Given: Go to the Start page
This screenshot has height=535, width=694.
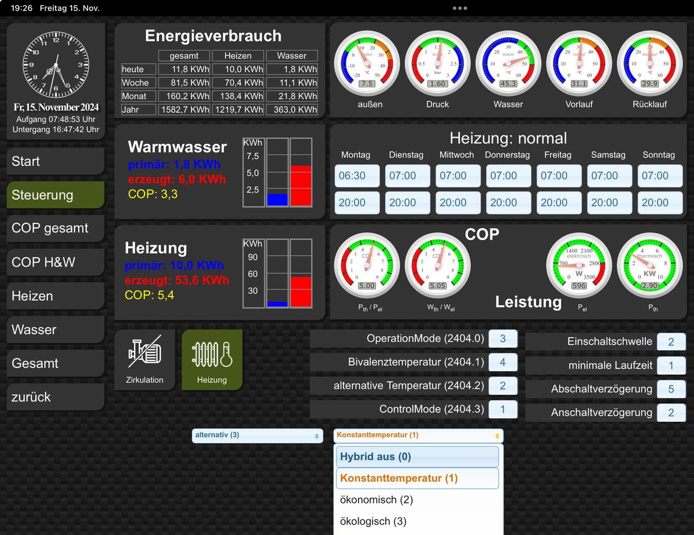Looking at the screenshot, I should click(x=56, y=161).
